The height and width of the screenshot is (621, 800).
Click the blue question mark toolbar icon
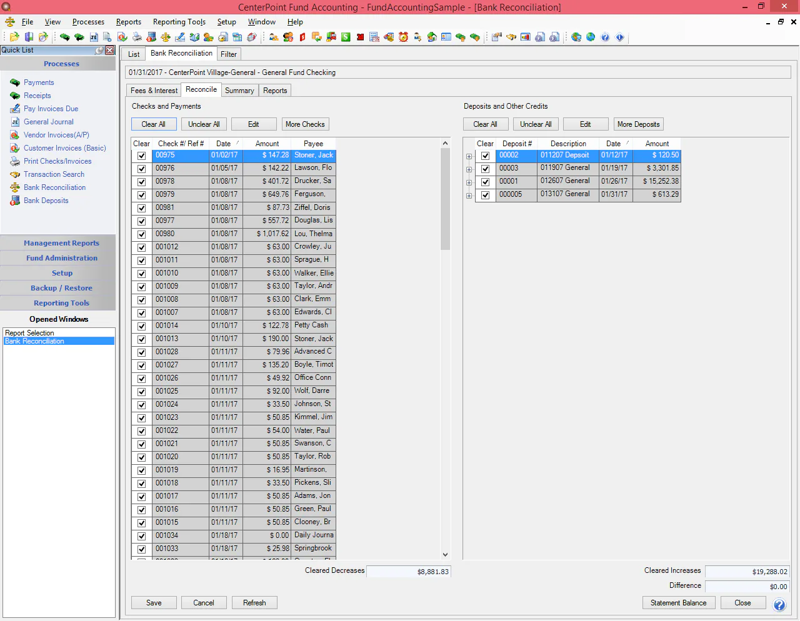click(x=605, y=37)
